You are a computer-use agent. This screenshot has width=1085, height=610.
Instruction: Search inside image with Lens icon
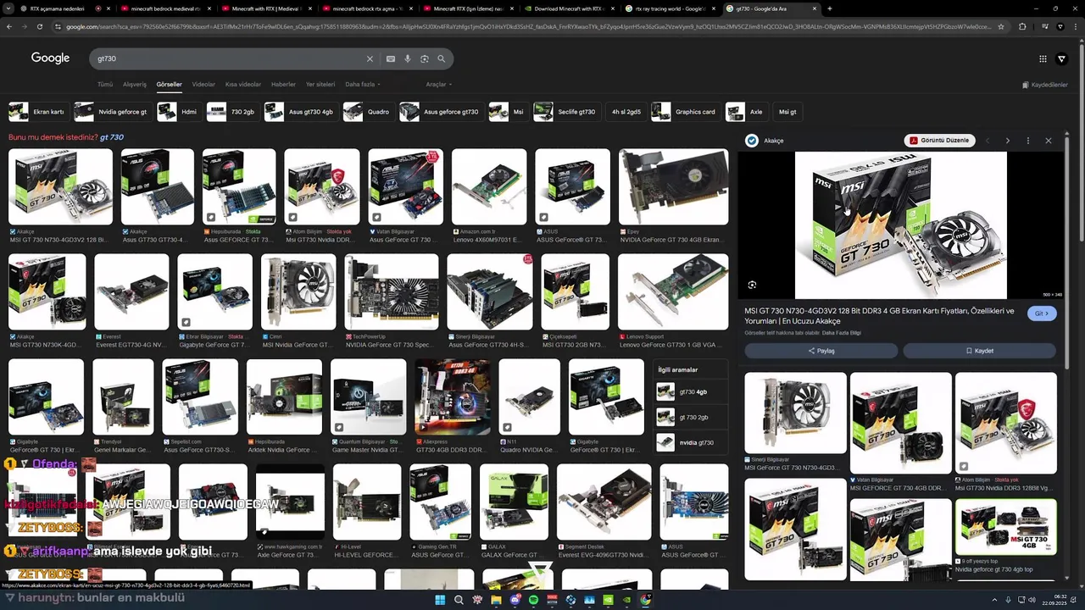click(752, 285)
